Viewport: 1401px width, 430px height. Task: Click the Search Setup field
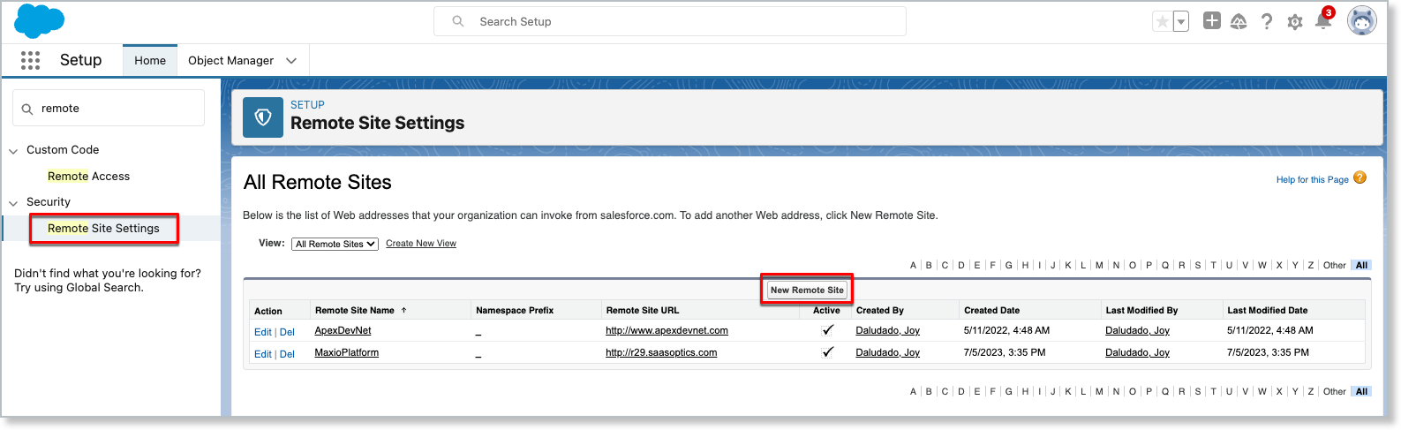669,21
